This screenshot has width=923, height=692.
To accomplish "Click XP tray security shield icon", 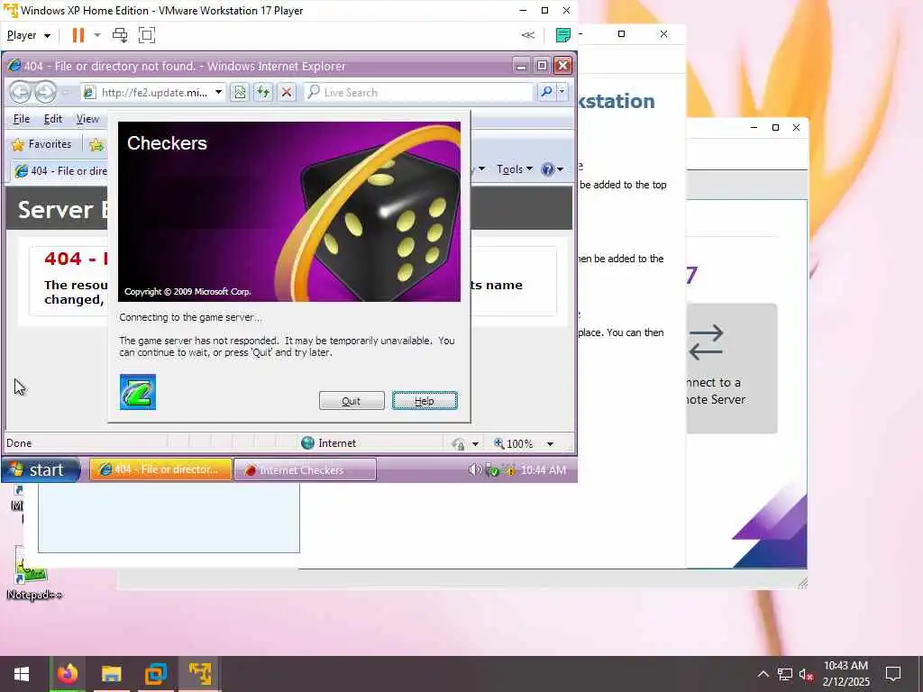I will click(510, 470).
